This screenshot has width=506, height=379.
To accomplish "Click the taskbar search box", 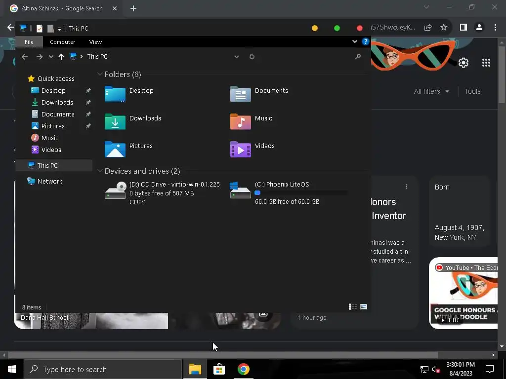I will click(x=103, y=369).
